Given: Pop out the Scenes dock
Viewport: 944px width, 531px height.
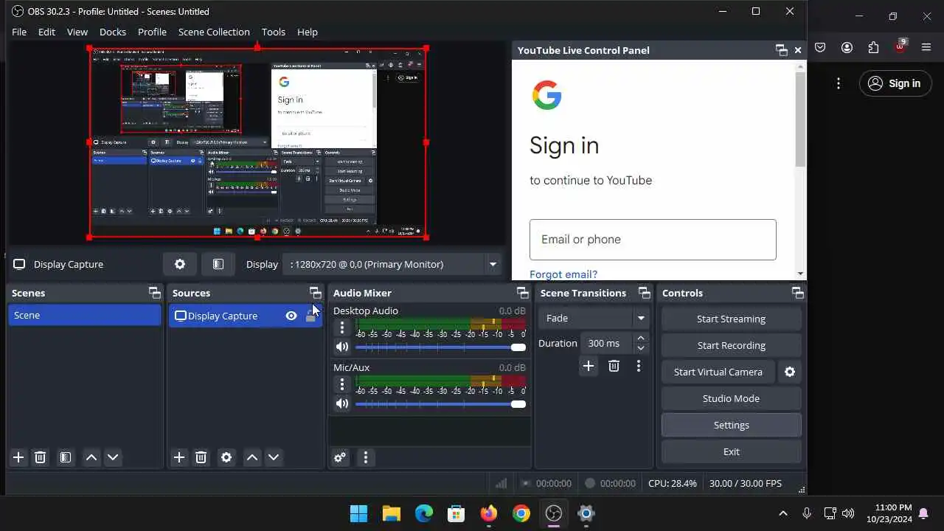Looking at the screenshot, I should (154, 293).
